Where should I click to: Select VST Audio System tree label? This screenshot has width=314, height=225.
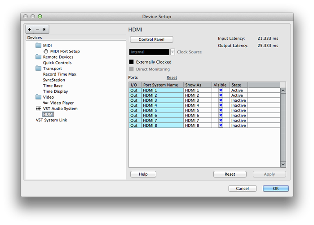(x=60, y=108)
